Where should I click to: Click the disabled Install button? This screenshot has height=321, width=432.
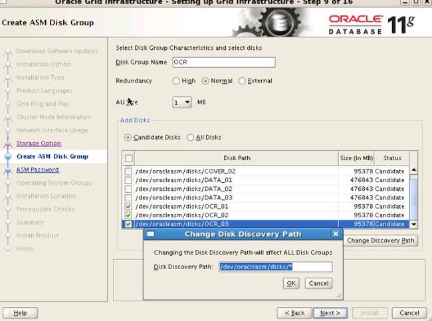tap(370, 313)
